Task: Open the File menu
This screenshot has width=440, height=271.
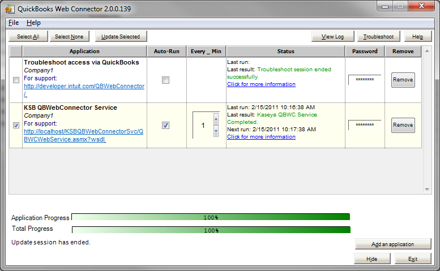Action: pyautogui.click(x=14, y=23)
